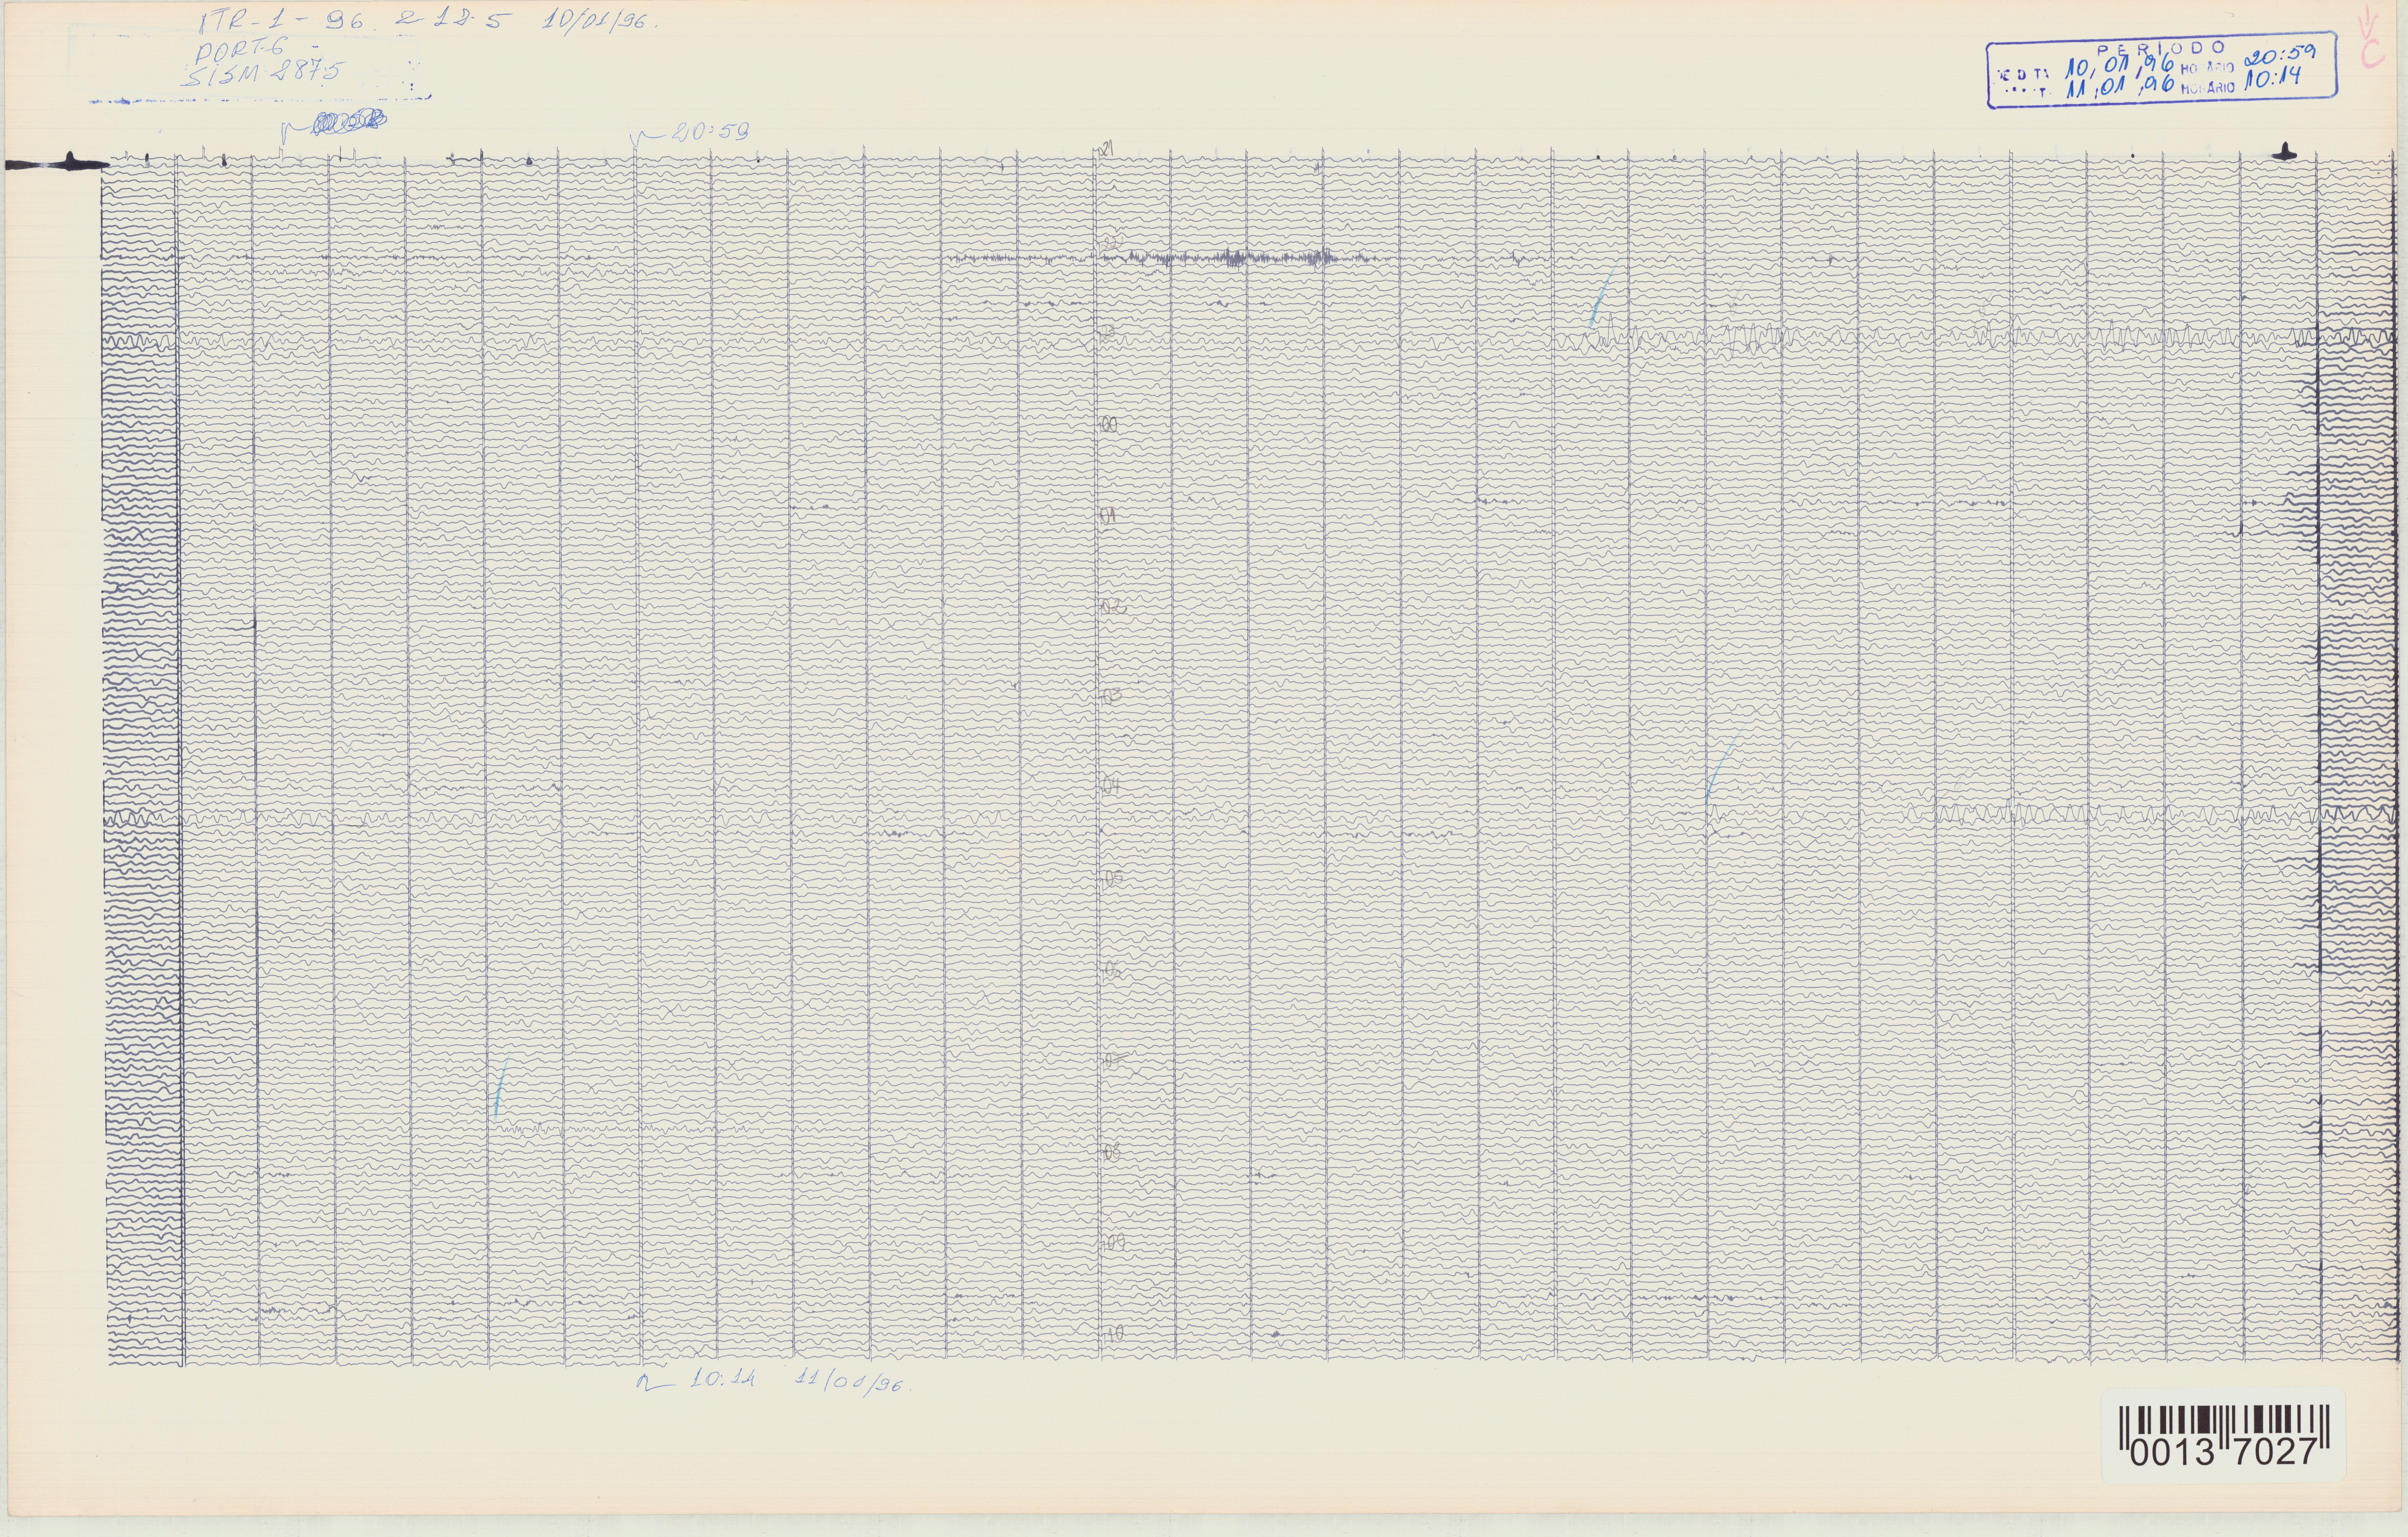This screenshot has width=2408, height=1537.
Task: Click the blue pen tick near hour 23 event
Action: (1601, 297)
